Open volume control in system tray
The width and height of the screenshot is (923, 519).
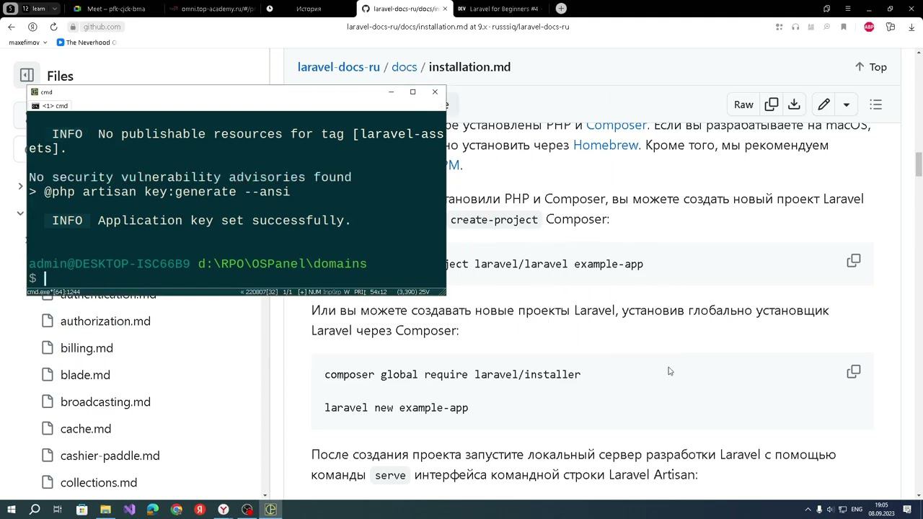coord(830,510)
